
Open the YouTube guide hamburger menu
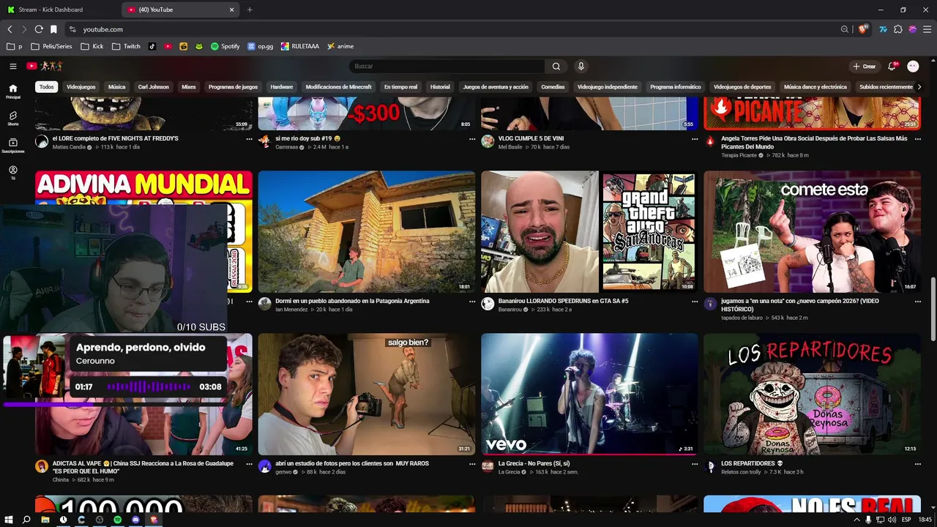tap(12, 66)
